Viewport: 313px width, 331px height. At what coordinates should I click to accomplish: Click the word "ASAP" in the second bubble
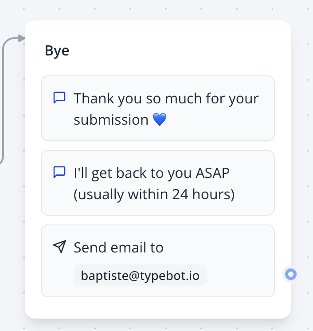tap(213, 173)
